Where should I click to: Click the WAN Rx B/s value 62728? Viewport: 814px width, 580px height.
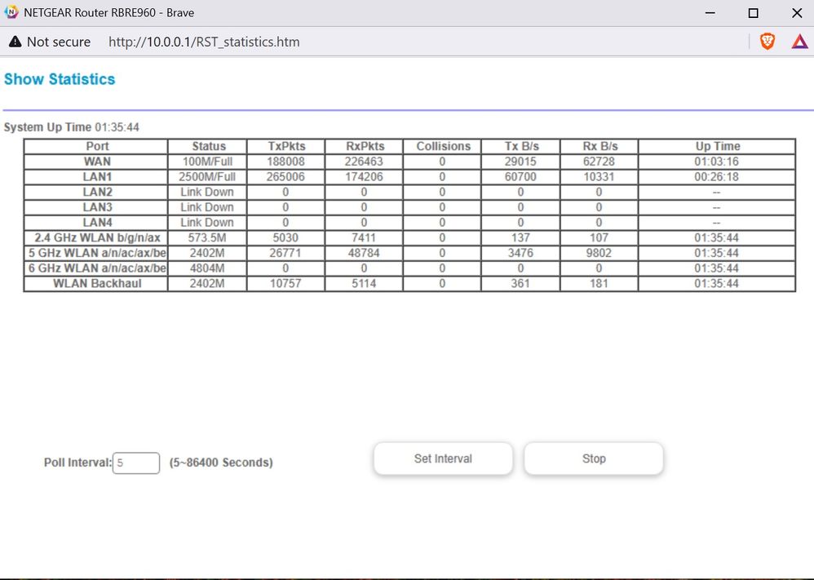click(599, 162)
